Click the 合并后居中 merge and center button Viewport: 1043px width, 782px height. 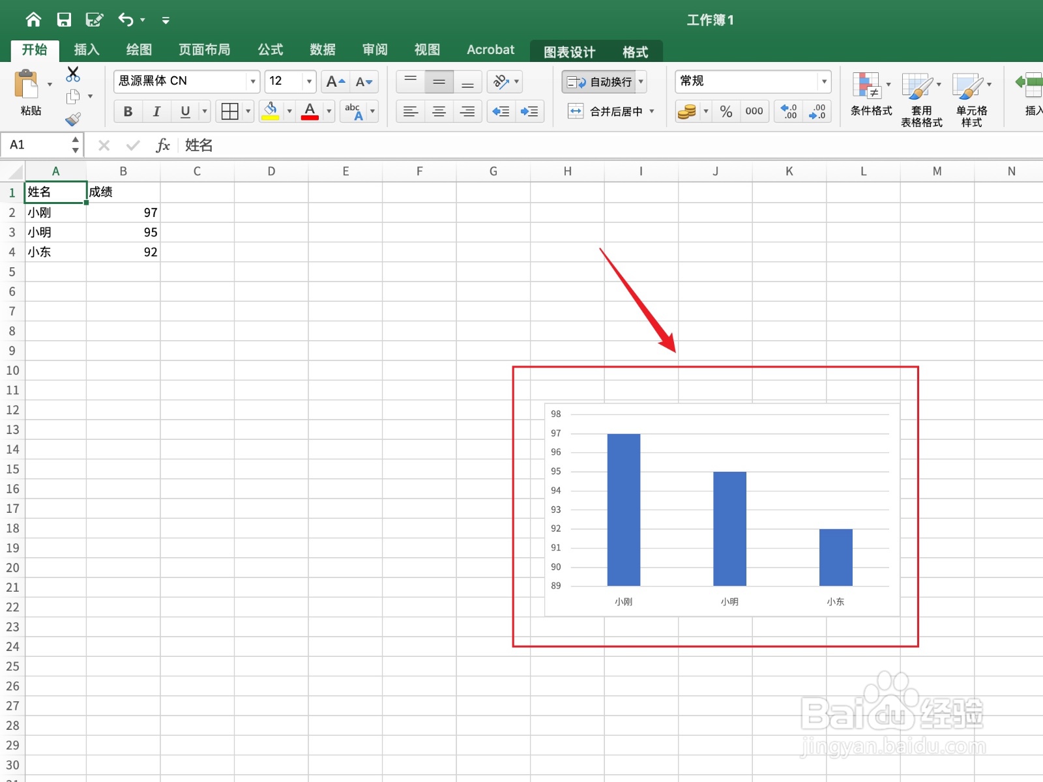[x=605, y=111]
